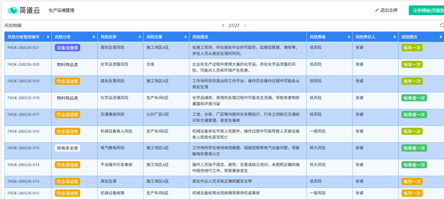Select record FXGK-260226-019
Viewport: 444px width, 199px height.
click(x=23, y=81)
